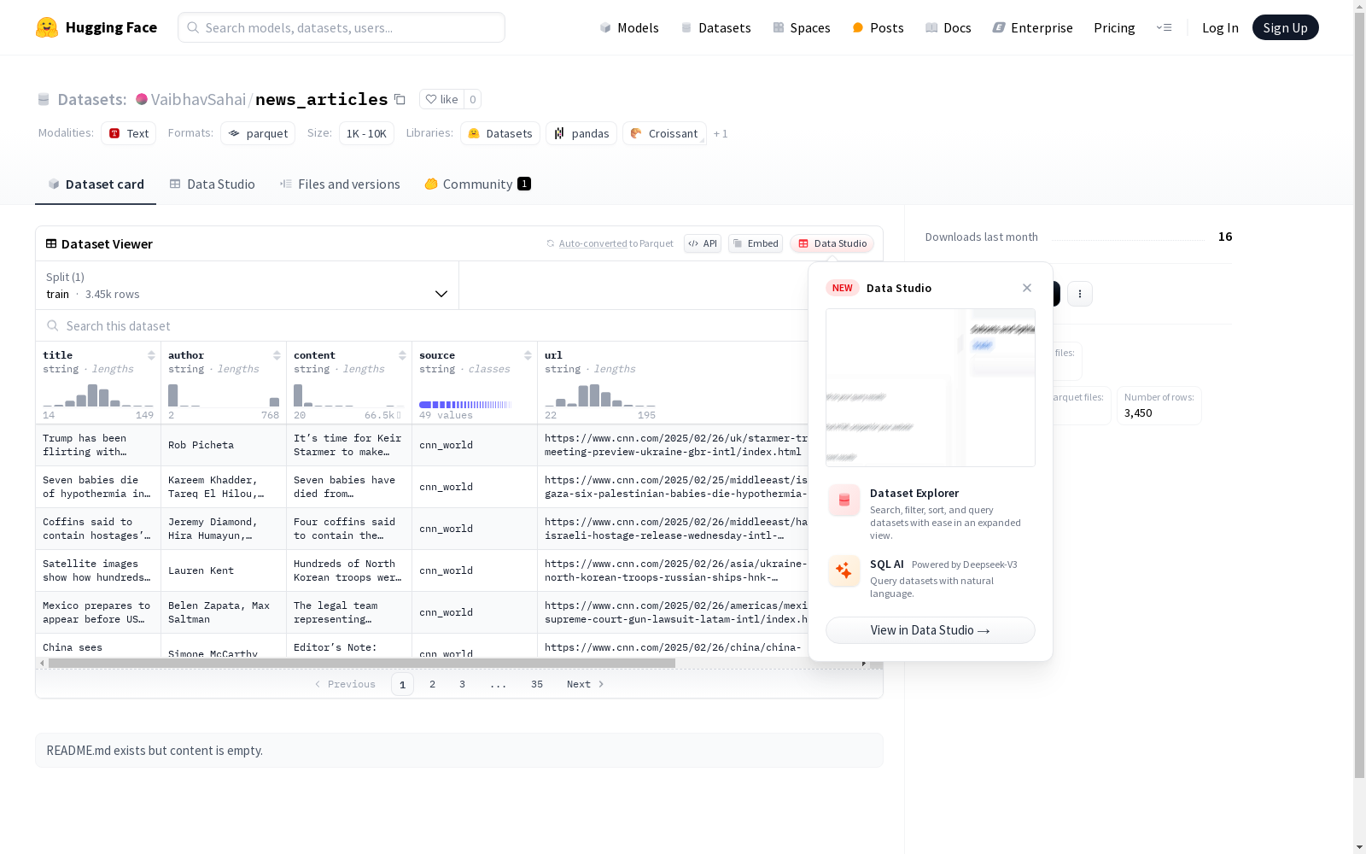Click the title length histogram

(x=98, y=395)
